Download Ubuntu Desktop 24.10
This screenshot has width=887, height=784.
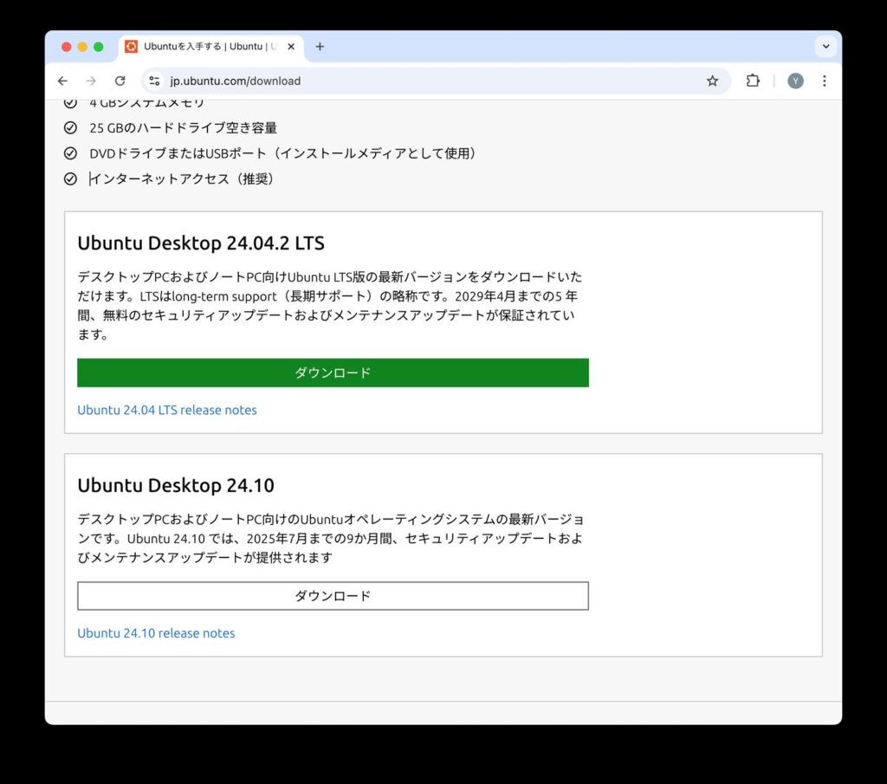tap(333, 596)
